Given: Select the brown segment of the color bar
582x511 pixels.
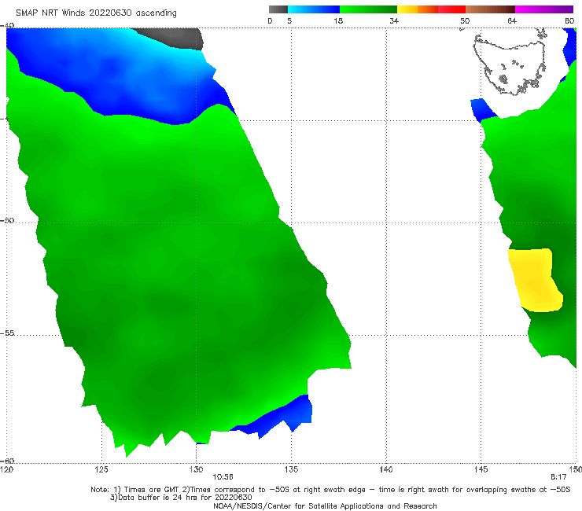Looking at the screenshot, I should tap(490, 9).
